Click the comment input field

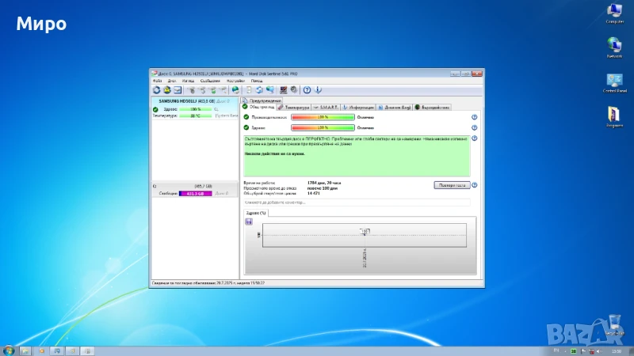357,203
